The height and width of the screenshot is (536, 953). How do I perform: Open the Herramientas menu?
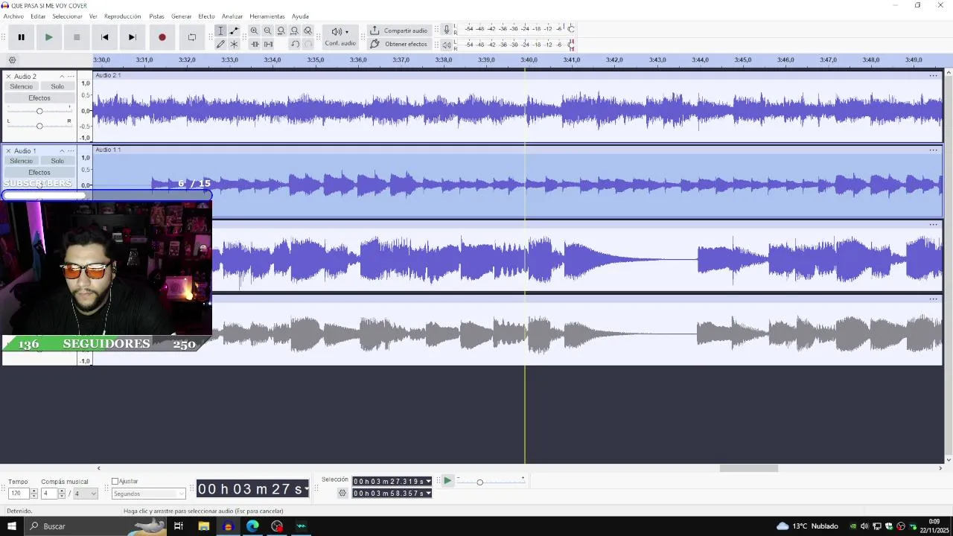267,16
